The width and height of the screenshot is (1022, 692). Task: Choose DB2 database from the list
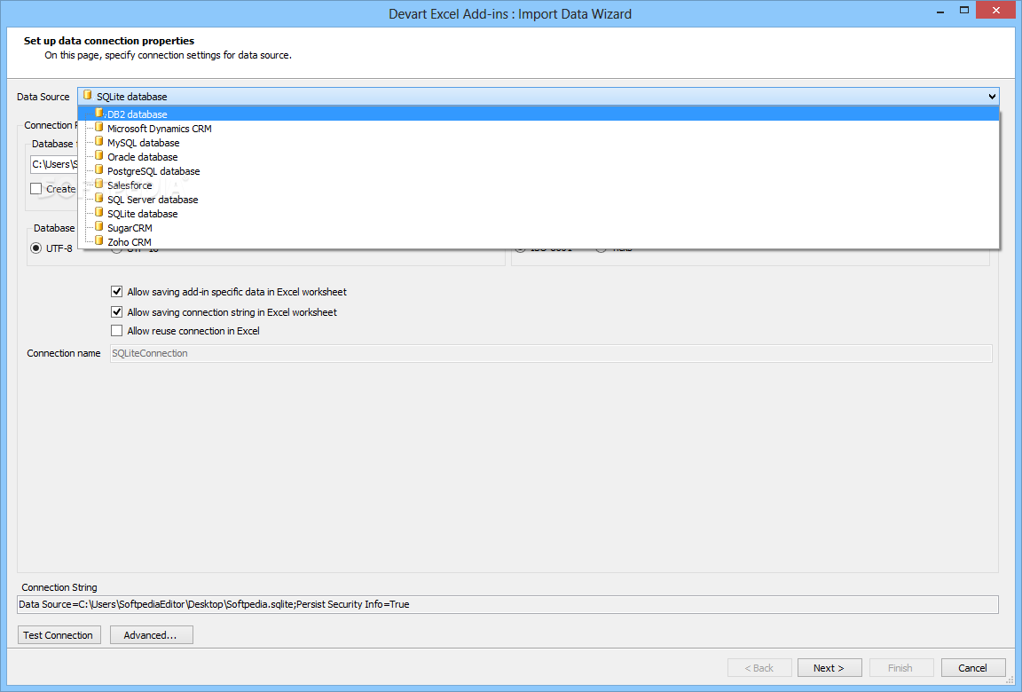(x=539, y=114)
